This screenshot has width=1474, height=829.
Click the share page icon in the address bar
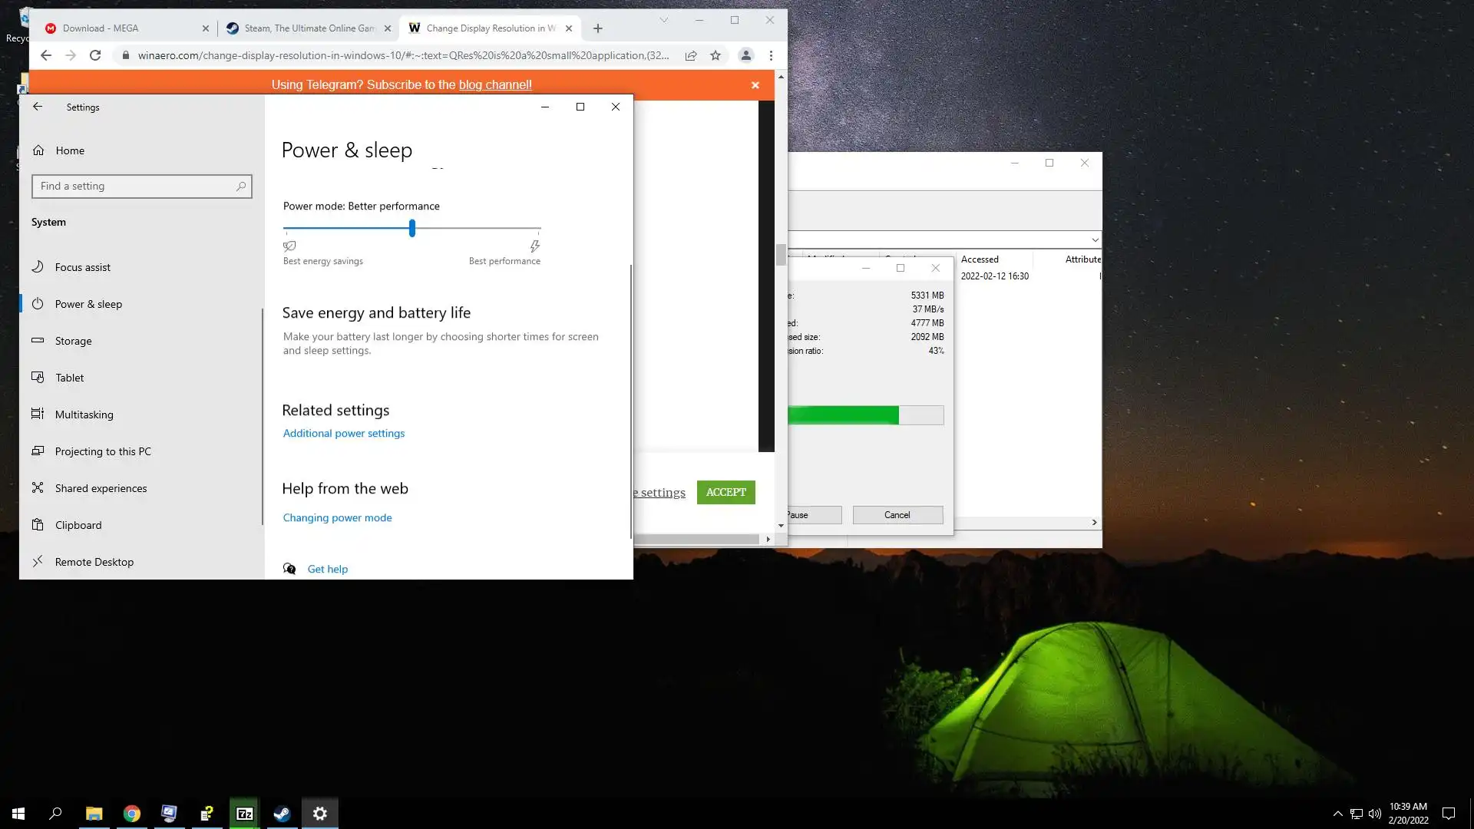click(691, 55)
